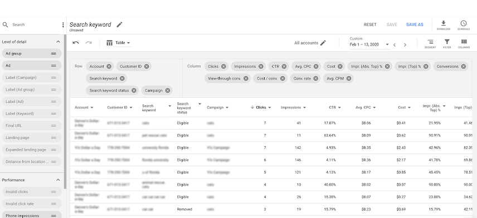The image size is (477, 218).
Task: Remove the Impressions column chip
Action: [x=261, y=67]
